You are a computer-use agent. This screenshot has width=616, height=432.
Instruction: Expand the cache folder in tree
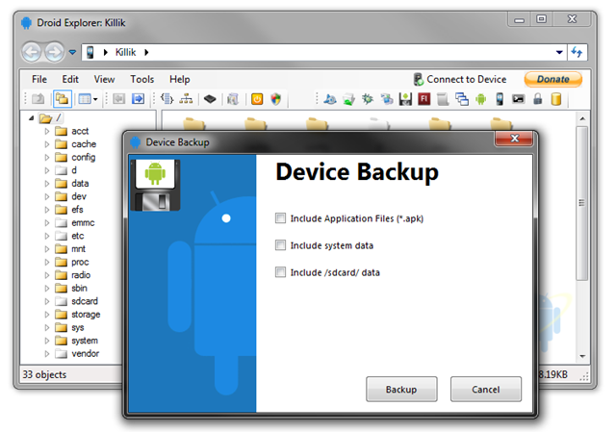click(x=47, y=144)
